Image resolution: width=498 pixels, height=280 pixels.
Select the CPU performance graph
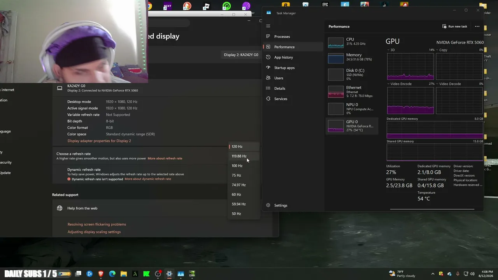(352, 42)
